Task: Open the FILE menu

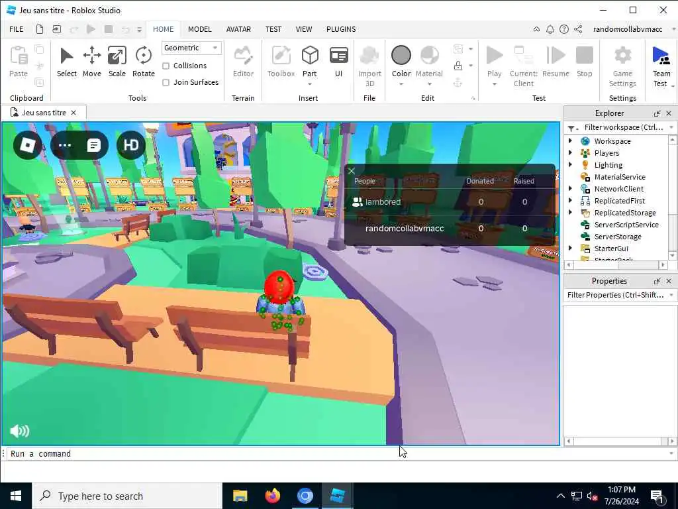Action: pyautogui.click(x=17, y=29)
